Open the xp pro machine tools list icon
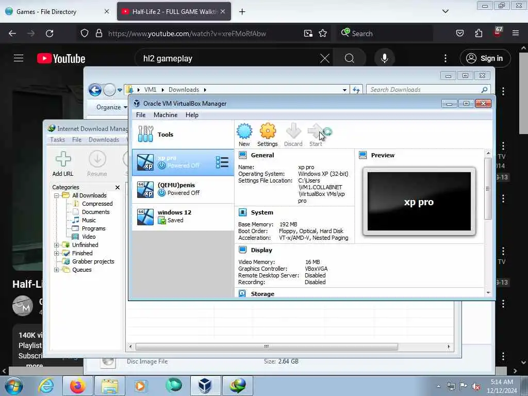This screenshot has height=396, width=528. 222,162
